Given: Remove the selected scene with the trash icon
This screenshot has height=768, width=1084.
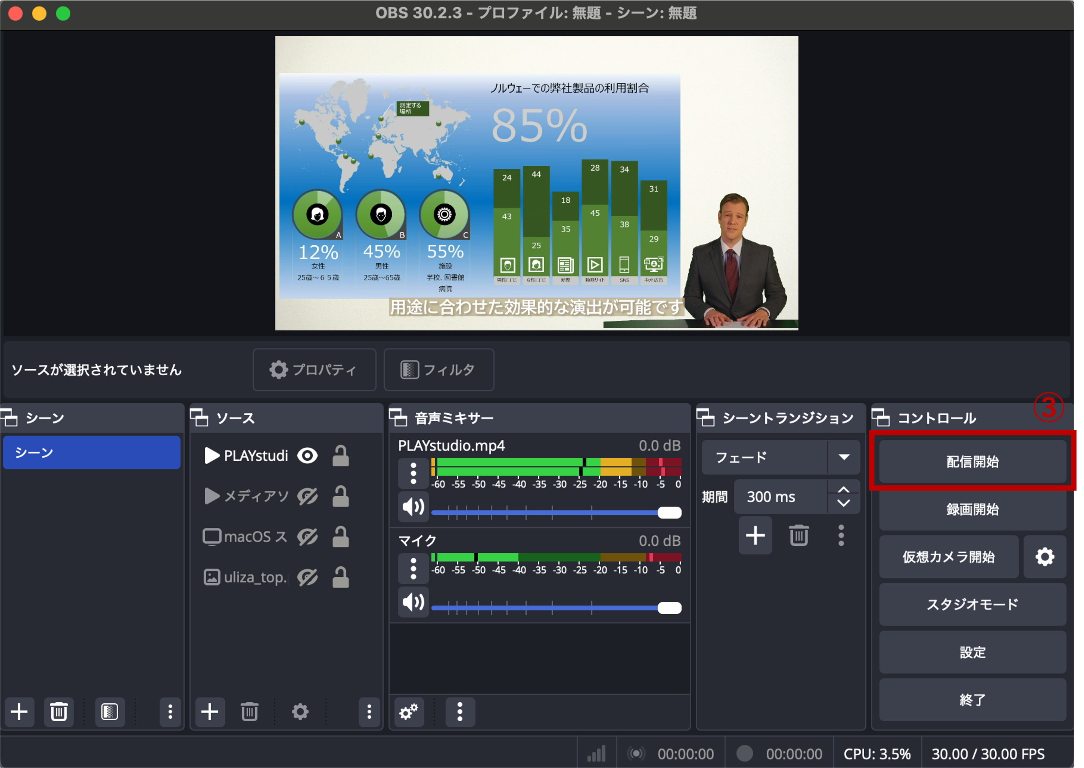Looking at the screenshot, I should [59, 711].
